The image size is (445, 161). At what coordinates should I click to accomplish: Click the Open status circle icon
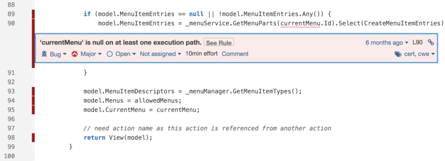(110, 54)
